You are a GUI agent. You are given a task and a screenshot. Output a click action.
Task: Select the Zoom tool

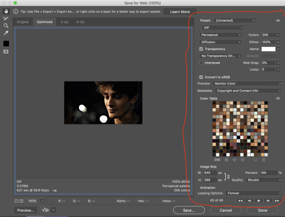(x=6, y=26)
